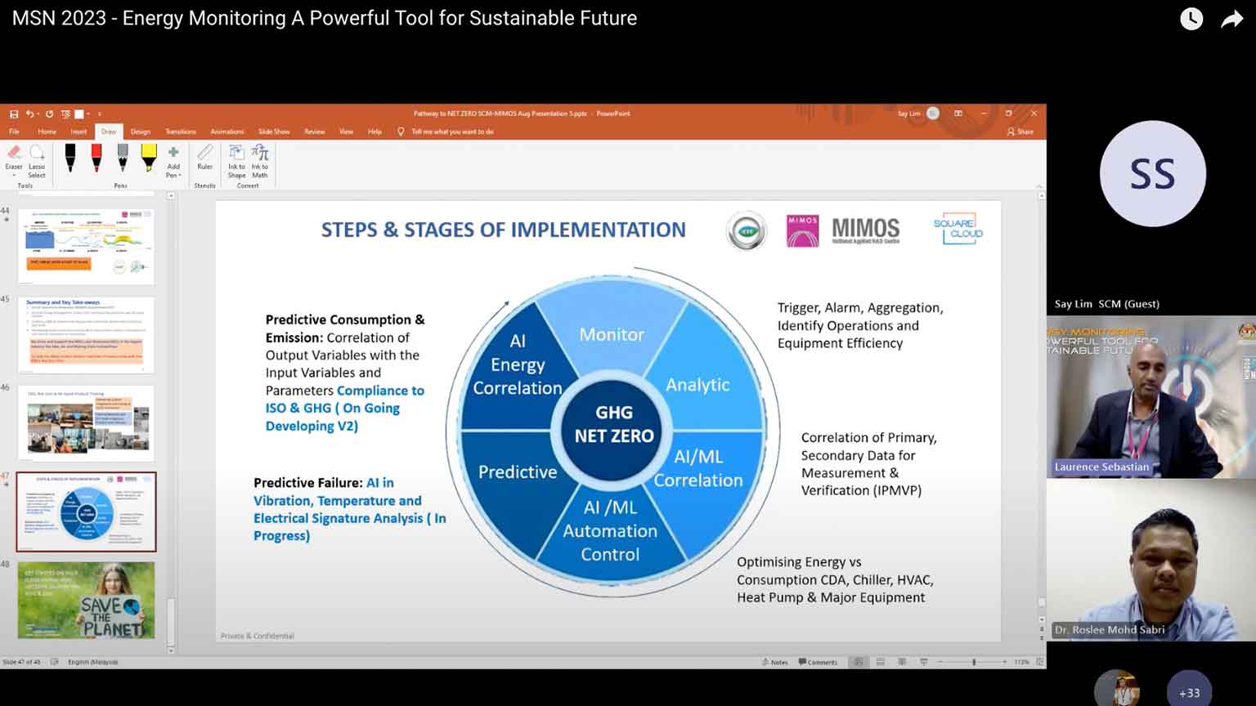Click the YouTube Watch Later clock icon
1256x706 pixels.
coord(1191,19)
